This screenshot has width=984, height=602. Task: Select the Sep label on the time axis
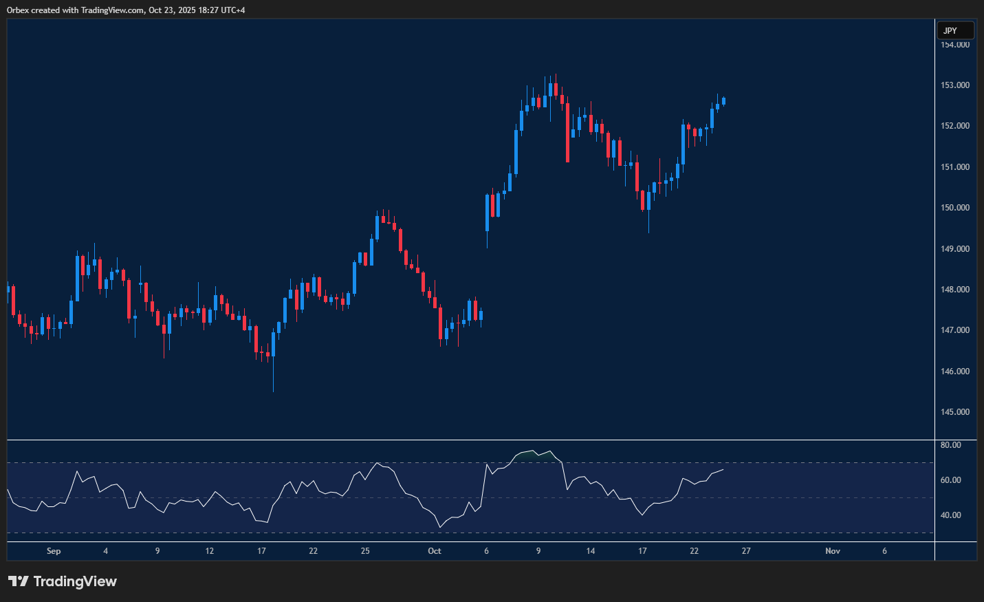54,551
